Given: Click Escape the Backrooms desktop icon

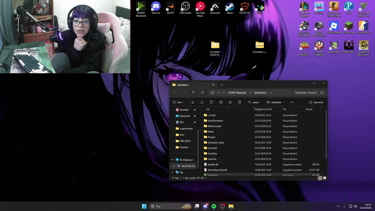Looking at the screenshot, I should click(364, 49).
